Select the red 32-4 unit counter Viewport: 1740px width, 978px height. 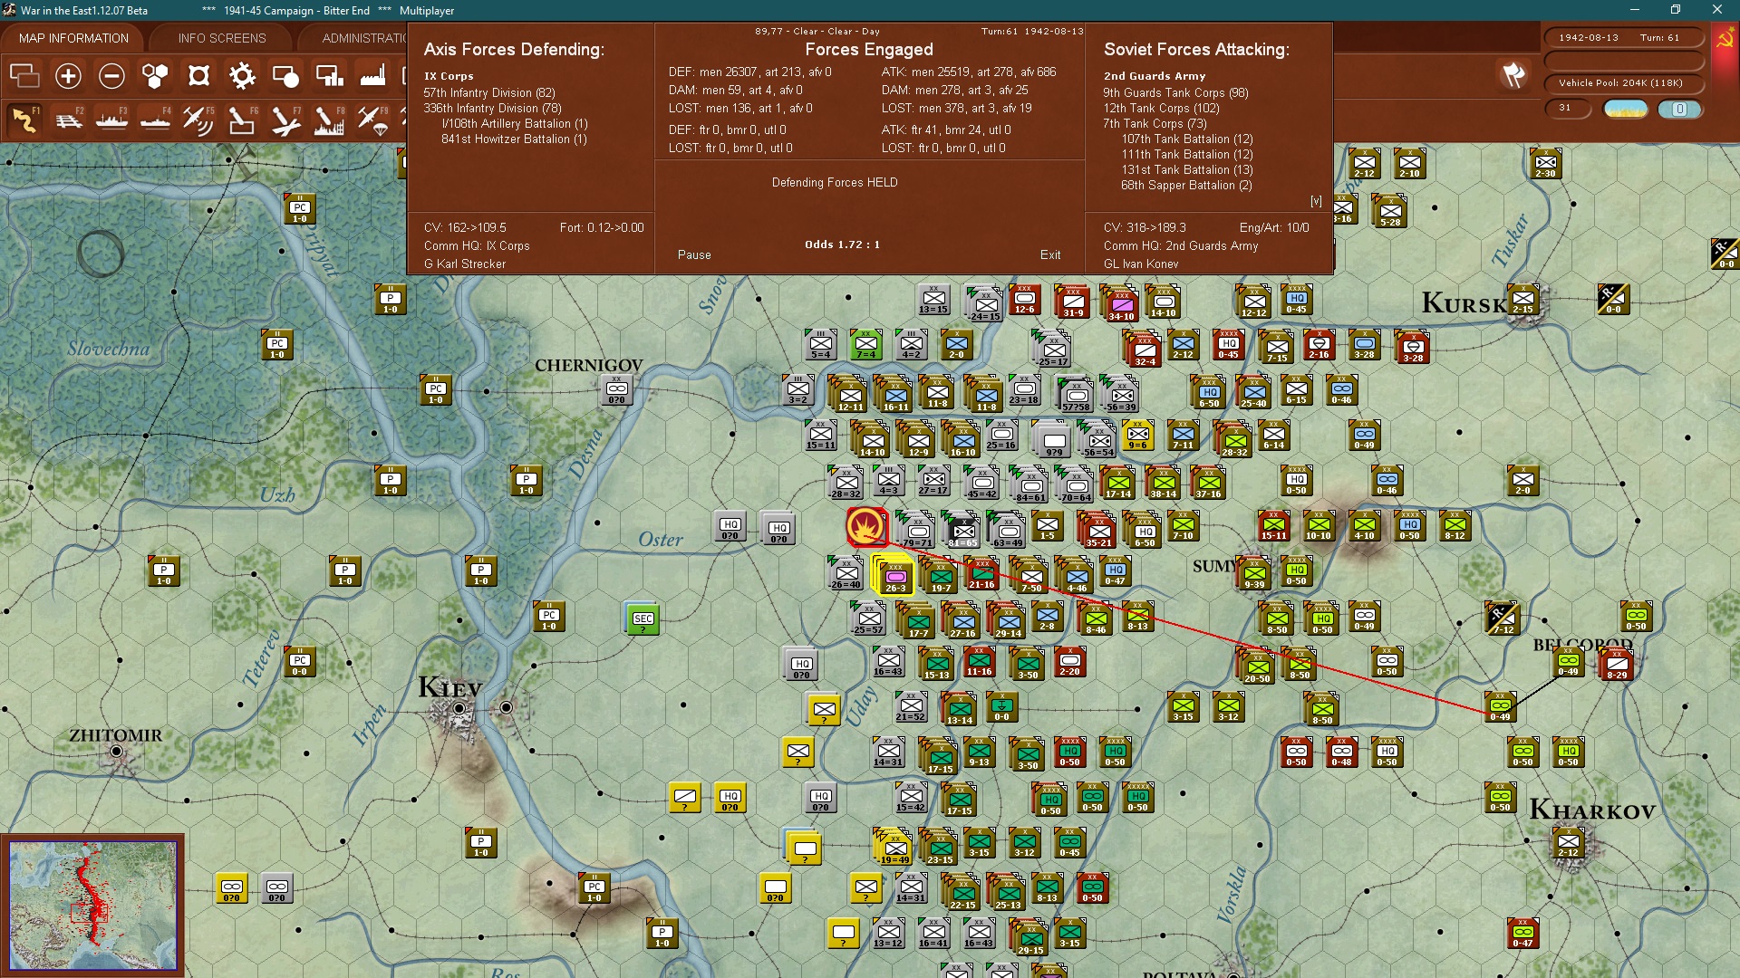(x=1145, y=350)
